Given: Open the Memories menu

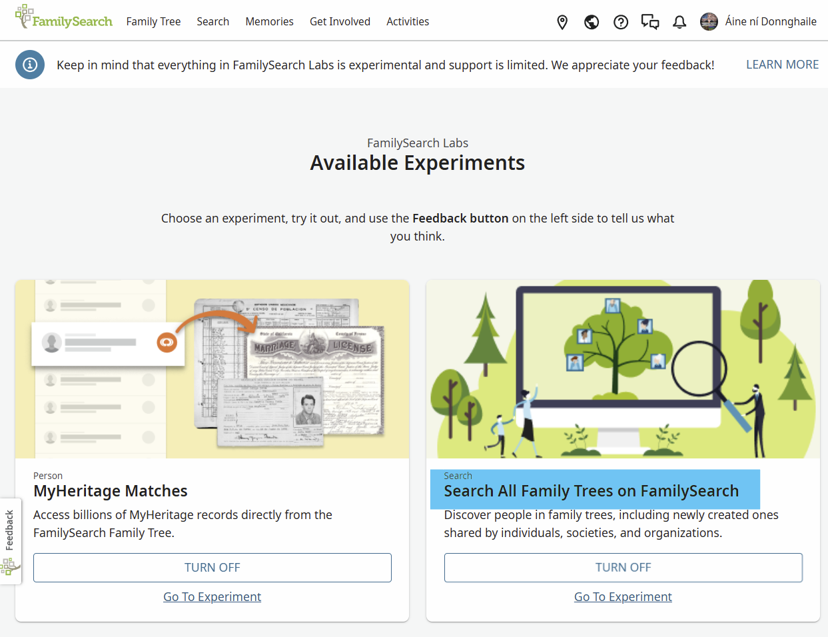Looking at the screenshot, I should coord(269,21).
